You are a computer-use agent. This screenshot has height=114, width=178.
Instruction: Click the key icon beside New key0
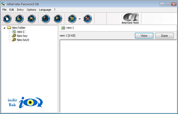[x=14, y=40]
